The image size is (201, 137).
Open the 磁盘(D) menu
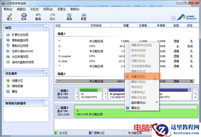coord(21,9)
